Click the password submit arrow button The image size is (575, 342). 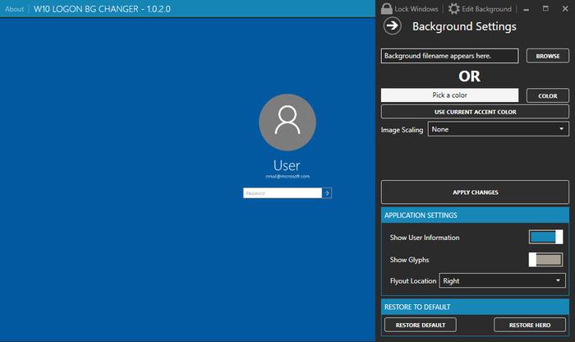pos(327,193)
